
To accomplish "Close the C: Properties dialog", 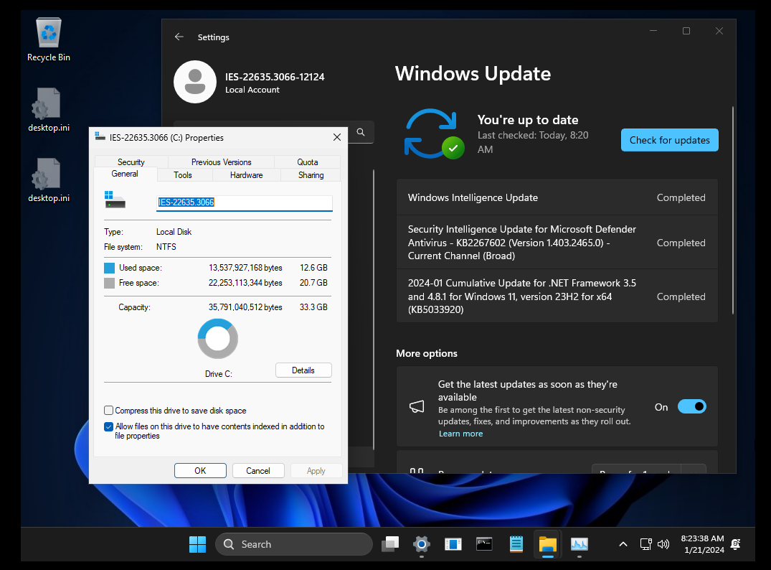I will point(337,137).
